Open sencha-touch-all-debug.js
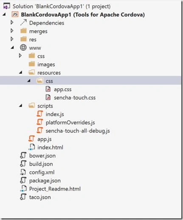183x220 pixels. pyautogui.click(x=78, y=131)
